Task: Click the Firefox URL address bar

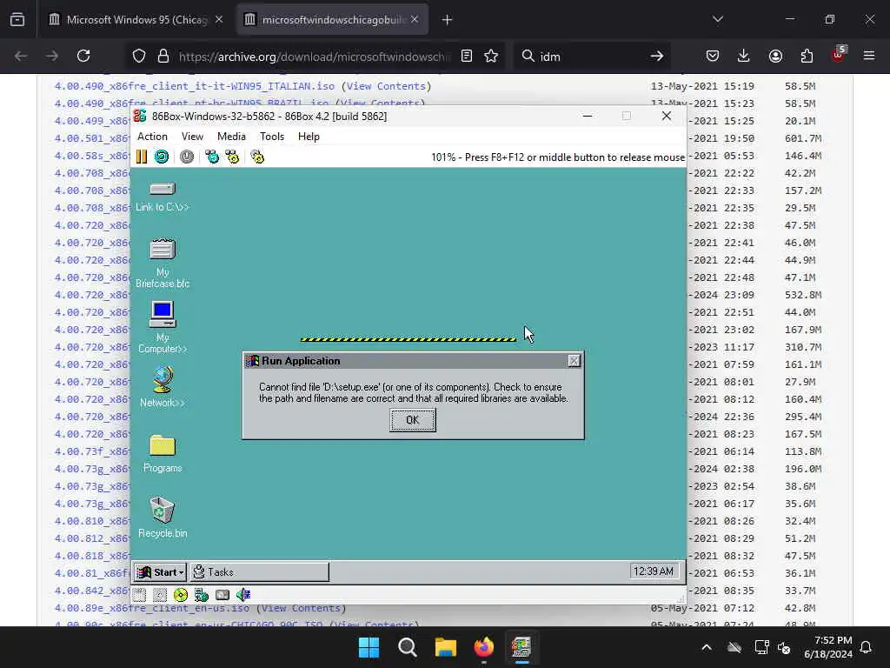Action: click(314, 57)
